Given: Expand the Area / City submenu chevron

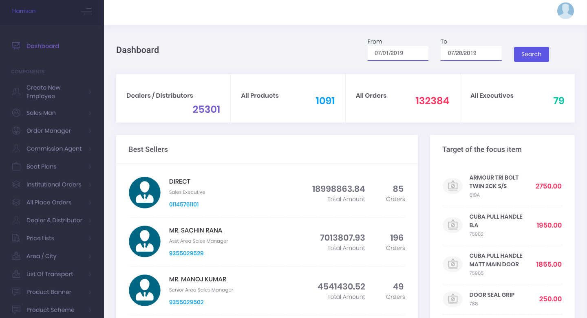Looking at the screenshot, I should [90, 256].
